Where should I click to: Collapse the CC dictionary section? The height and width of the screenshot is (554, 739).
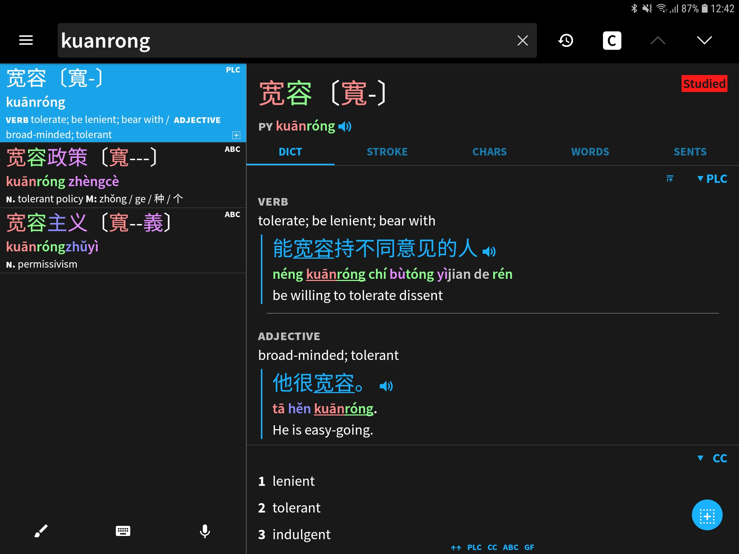pyautogui.click(x=712, y=458)
